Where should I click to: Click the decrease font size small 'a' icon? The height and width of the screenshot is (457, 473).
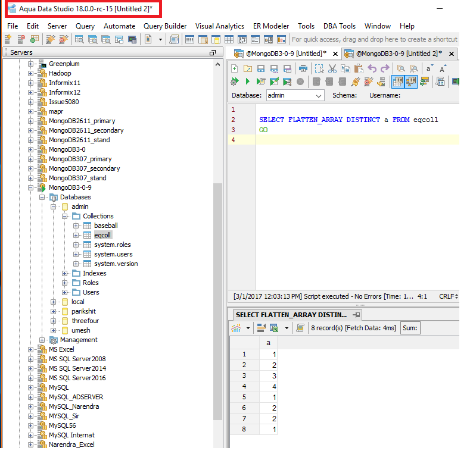pyautogui.click(x=430, y=68)
